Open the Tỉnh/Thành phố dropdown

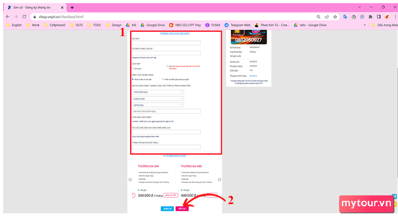[x=157, y=92]
